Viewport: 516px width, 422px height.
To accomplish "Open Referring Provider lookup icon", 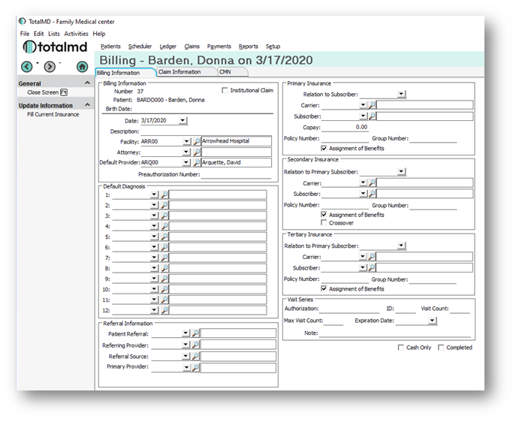I will [x=195, y=345].
